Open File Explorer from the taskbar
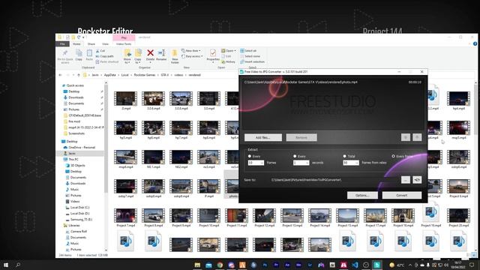 point(197,265)
